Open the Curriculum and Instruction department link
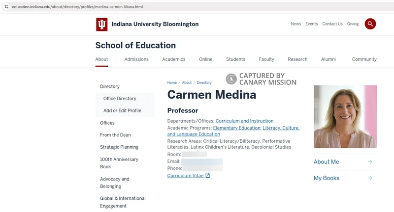Viewport: 394px width, 212px height. click(244, 121)
